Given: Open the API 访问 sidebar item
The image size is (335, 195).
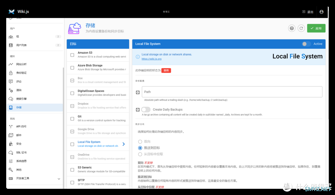Looking at the screenshot, I should point(35,126).
